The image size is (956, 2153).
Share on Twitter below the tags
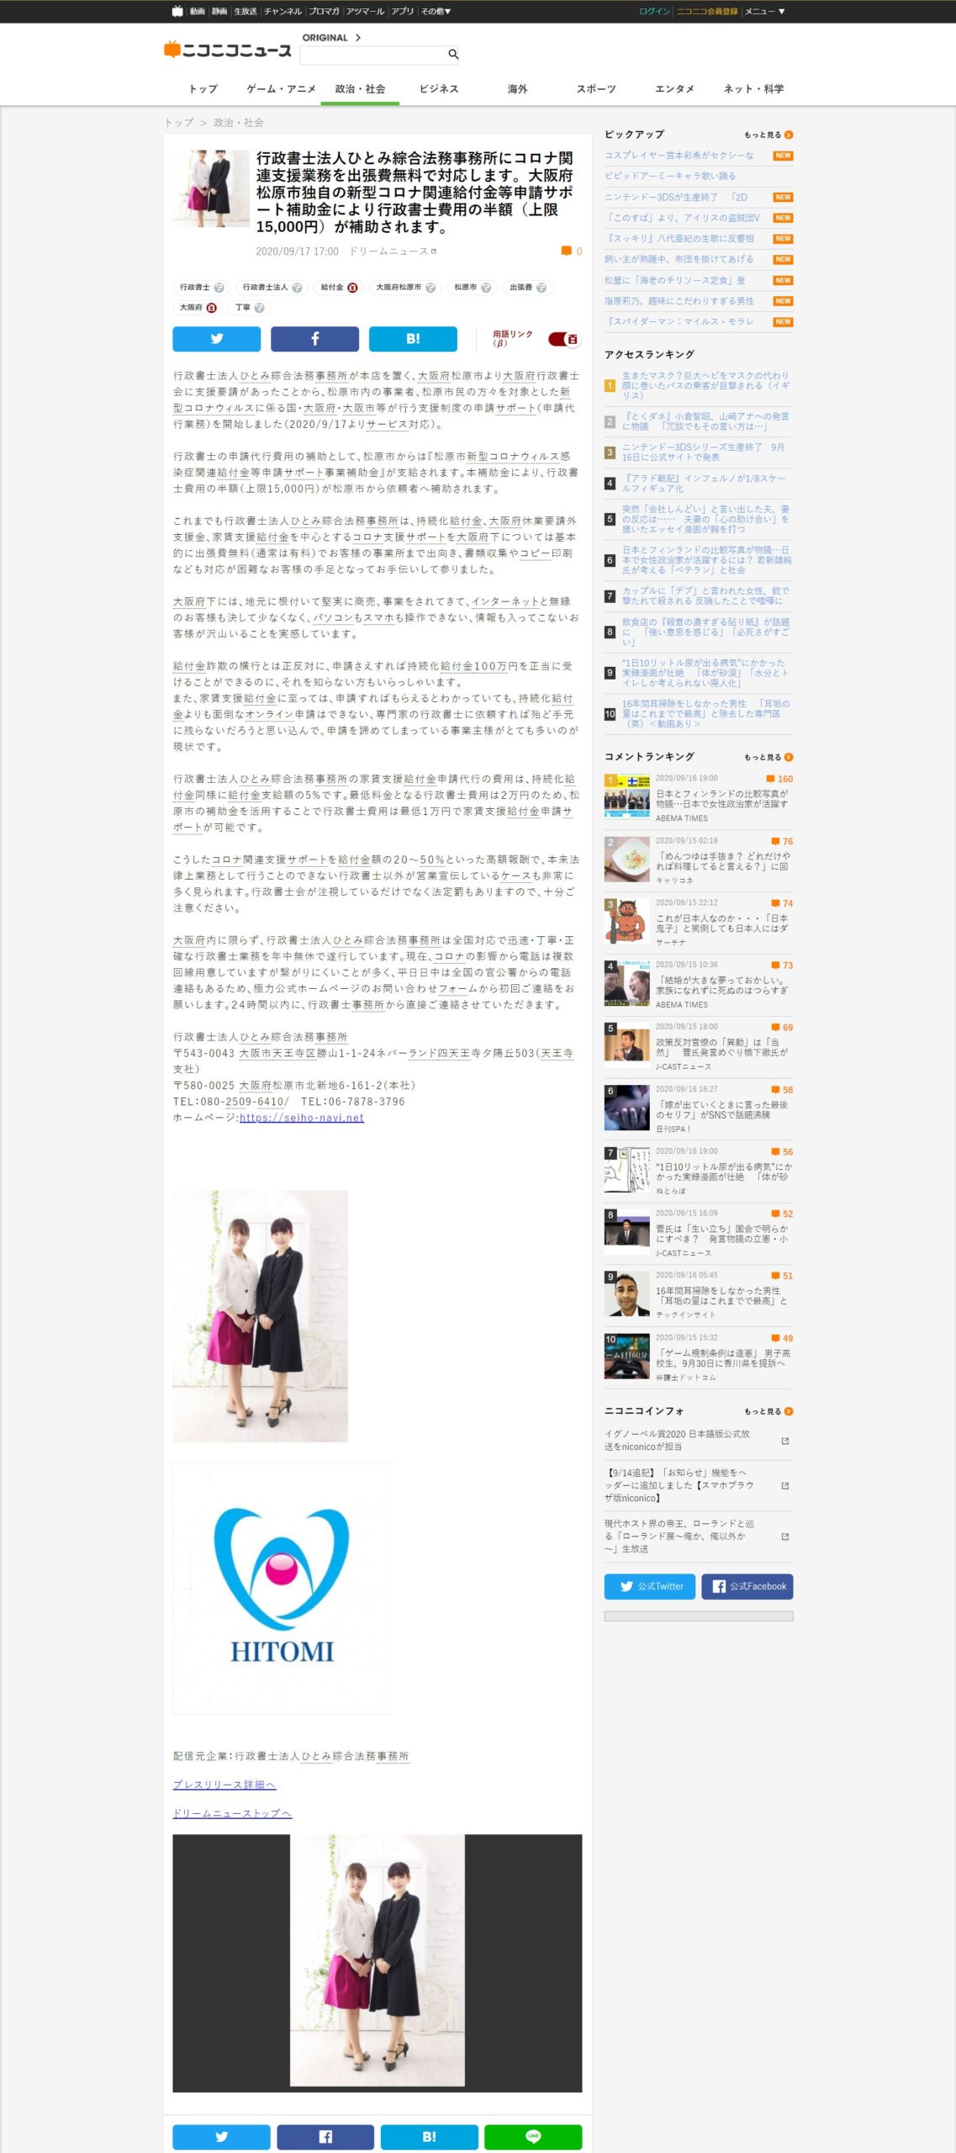click(216, 338)
